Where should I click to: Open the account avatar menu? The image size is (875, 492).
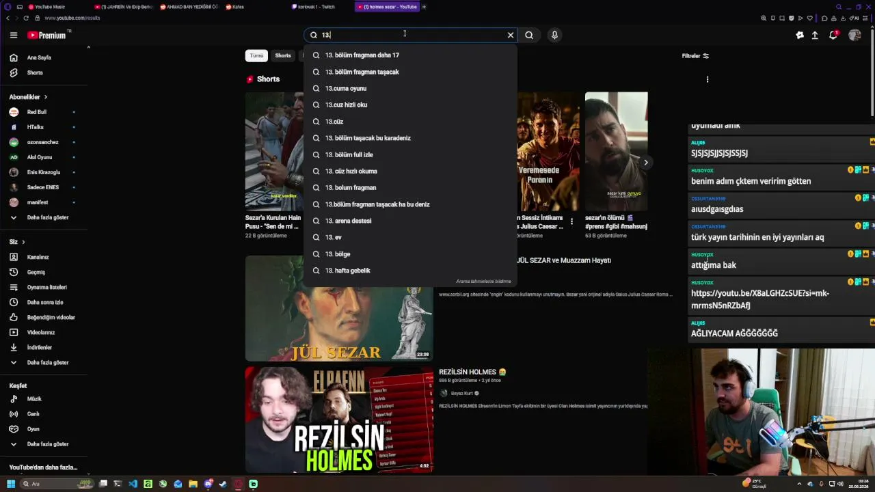(x=854, y=35)
